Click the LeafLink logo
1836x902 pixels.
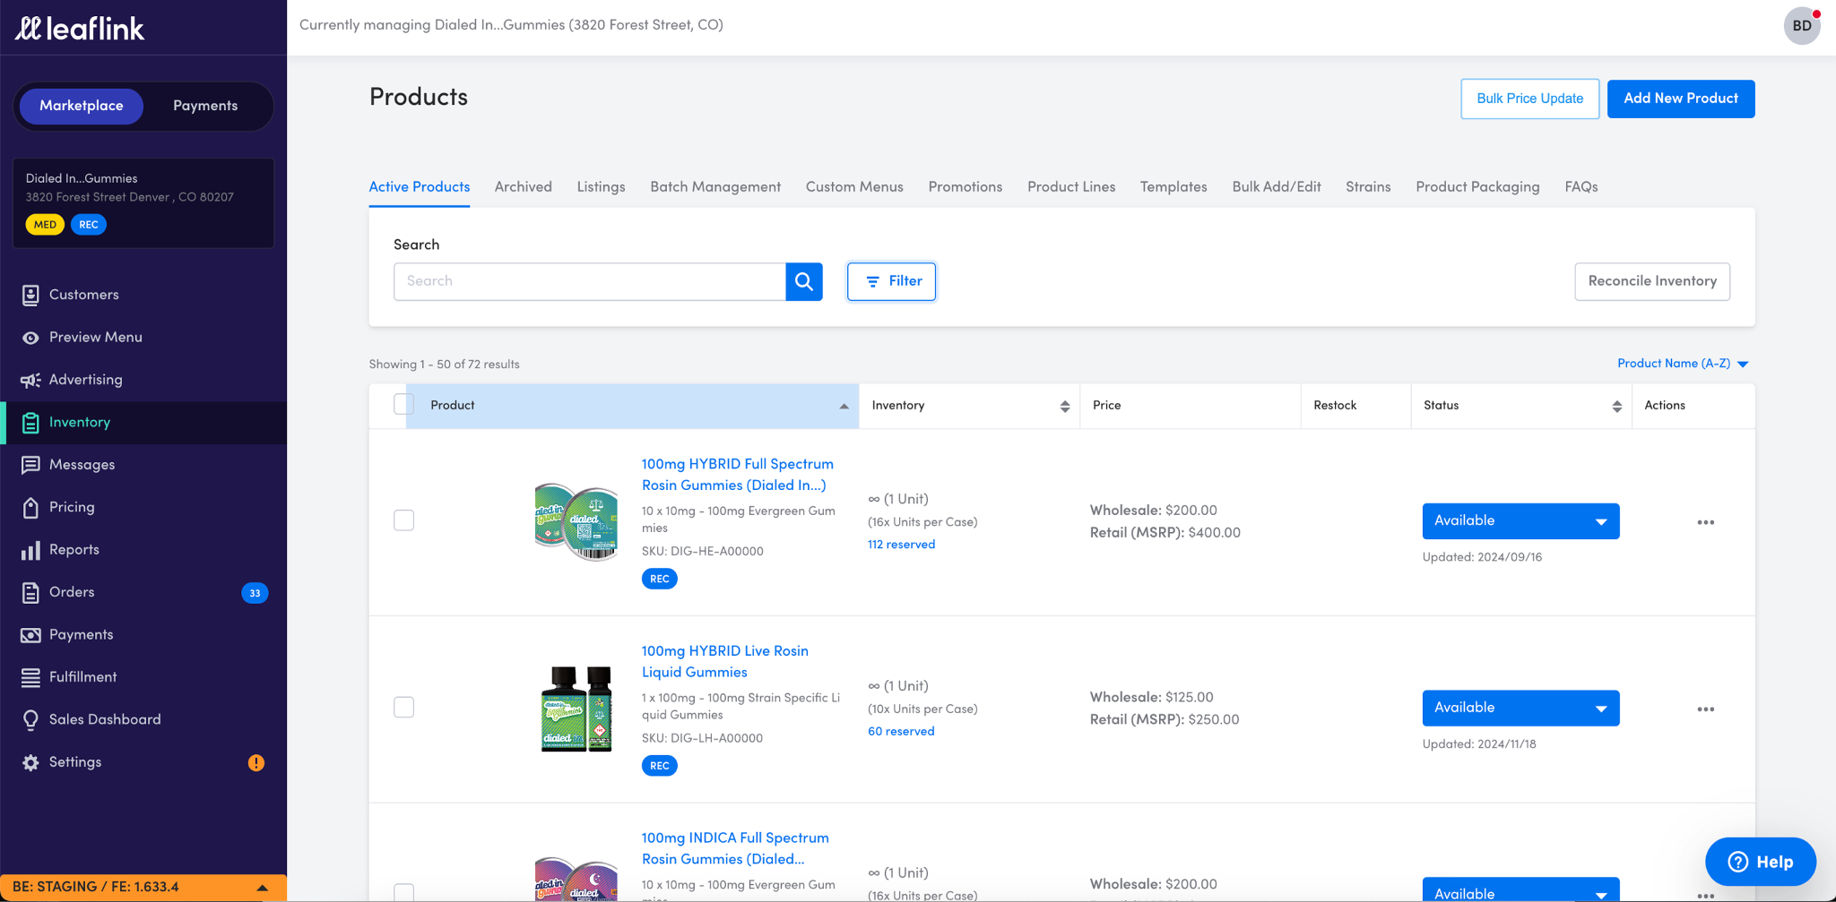tap(80, 29)
